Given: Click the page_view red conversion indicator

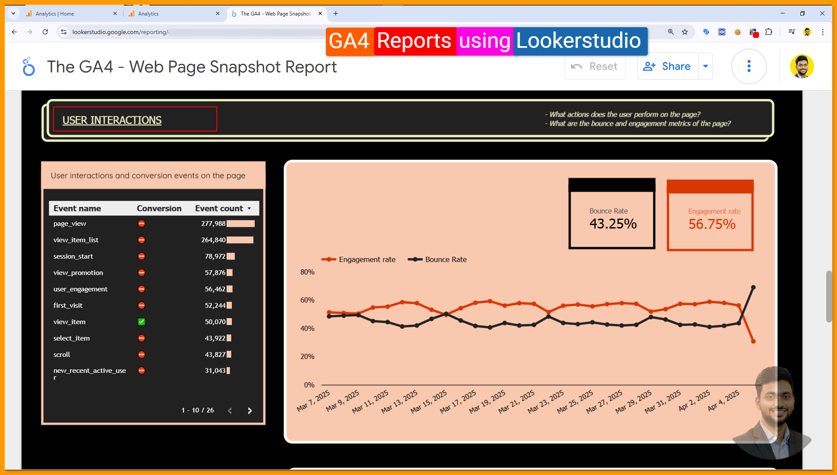Looking at the screenshot, I should click(x=141, y=224).
